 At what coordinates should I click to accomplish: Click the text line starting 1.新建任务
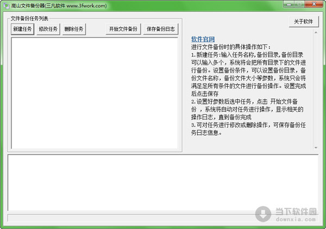[x=247, y=55]
